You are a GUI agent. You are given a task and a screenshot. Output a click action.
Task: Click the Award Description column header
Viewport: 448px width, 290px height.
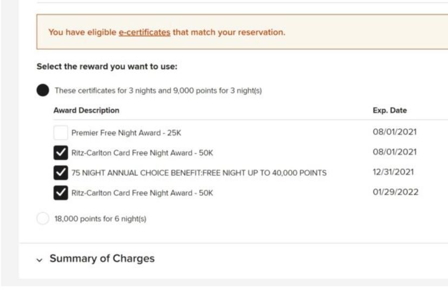click(x=86, y=110)
